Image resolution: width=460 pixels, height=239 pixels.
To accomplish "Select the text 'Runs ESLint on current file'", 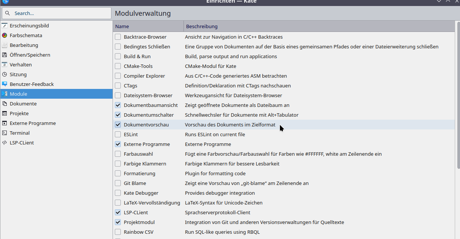I will point(215,134).
